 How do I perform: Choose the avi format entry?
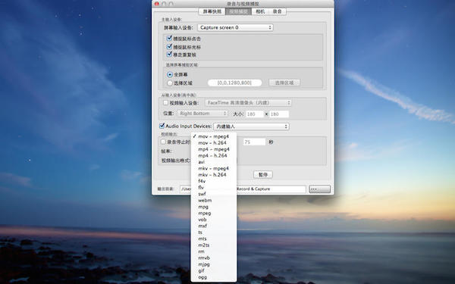(x=214, y=162)
